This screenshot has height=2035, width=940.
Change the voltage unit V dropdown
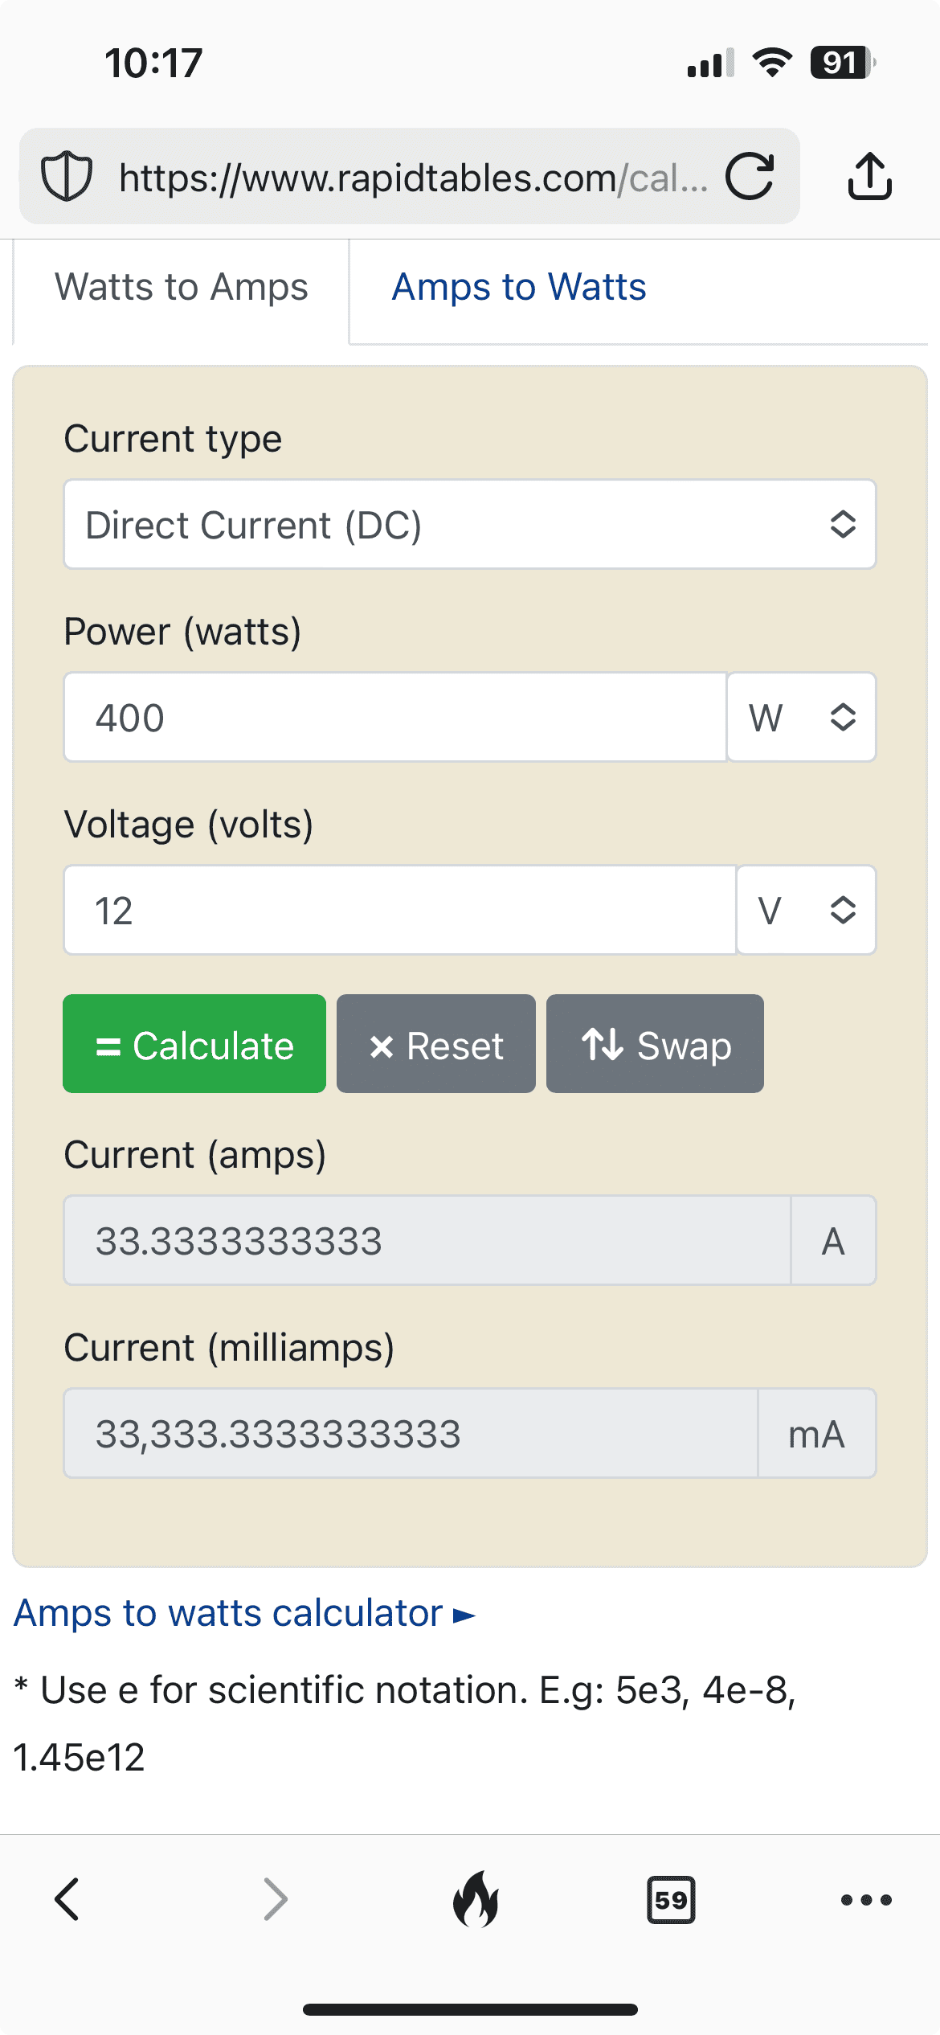coord(807,910)
